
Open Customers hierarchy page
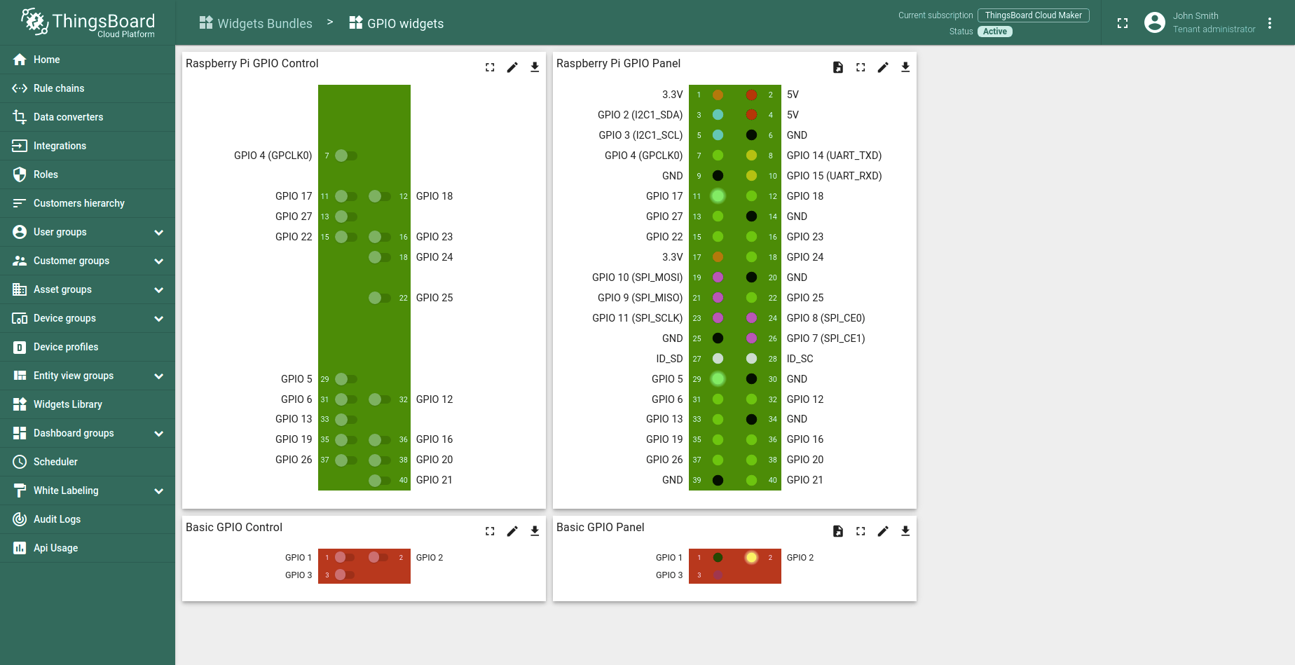(88, 203)
